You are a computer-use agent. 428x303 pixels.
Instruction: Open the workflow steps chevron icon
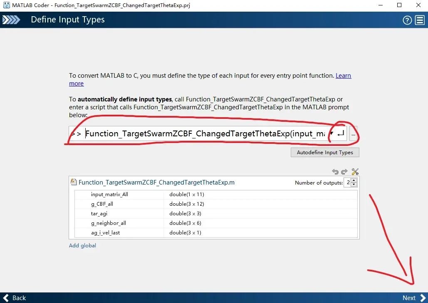pos(11,20)
